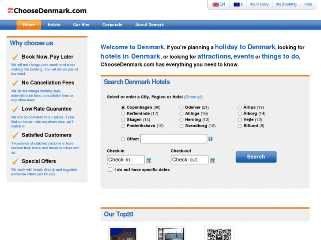Click the 'Why choose us' heading
Image resolution: width=321 pixels, height=240 pixels.
tap(31, 43)
